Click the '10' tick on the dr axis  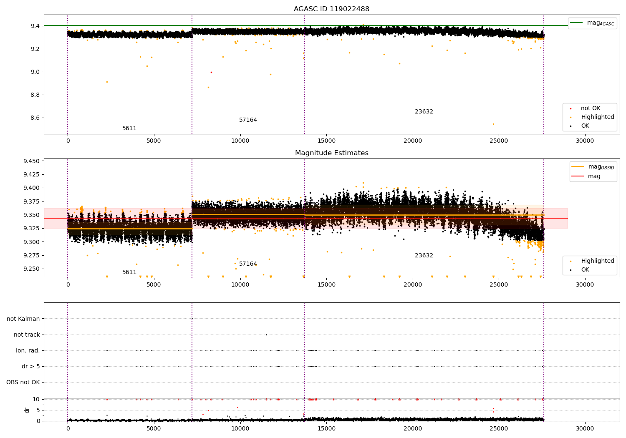[x=36, y=400]
